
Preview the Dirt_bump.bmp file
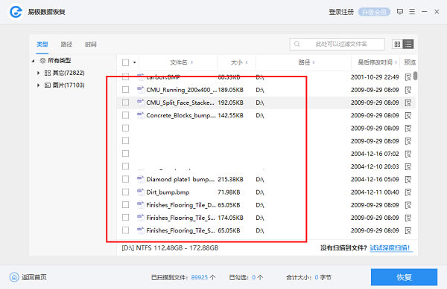[408, 192]
